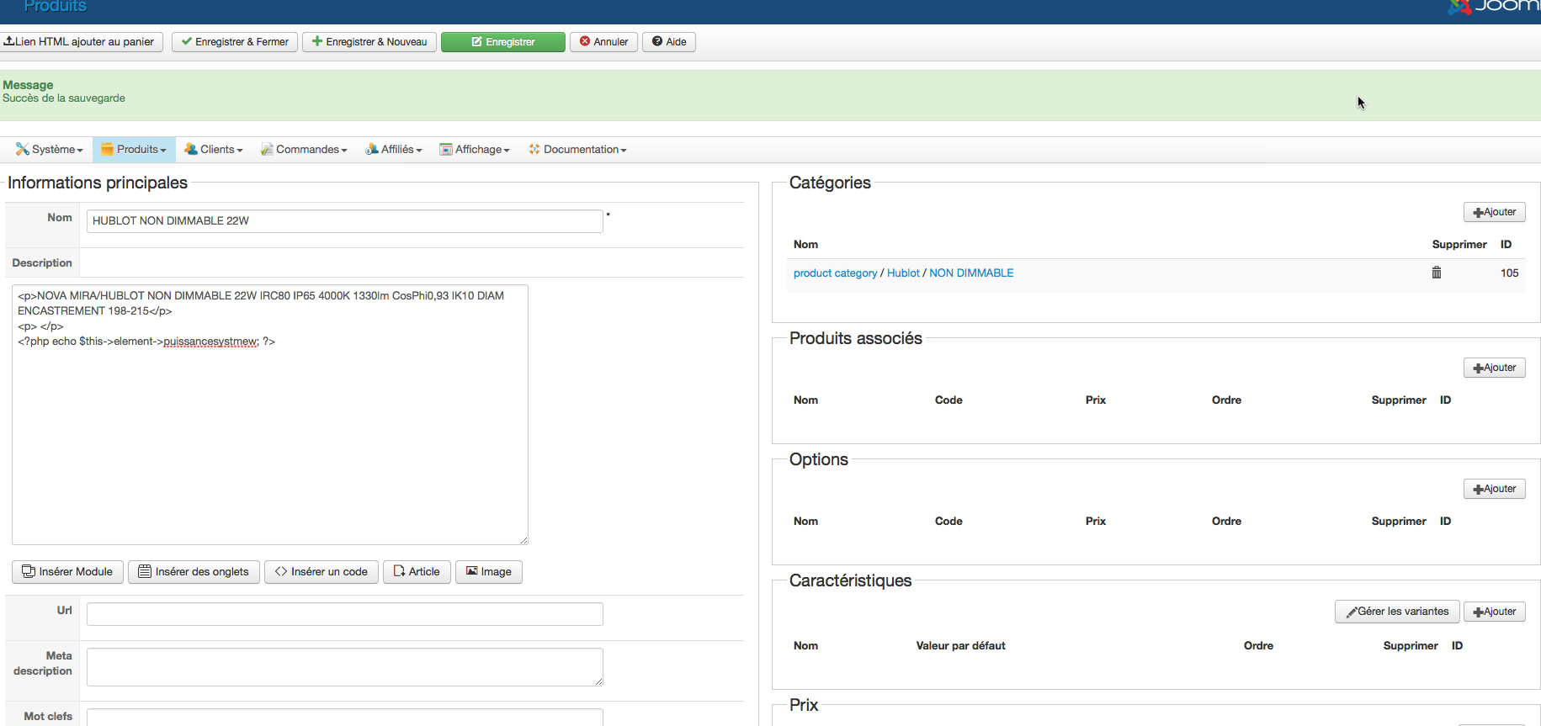Focus the Mot clefs field
Viewport: 1541px width, 726px height.
coord(345,717)
